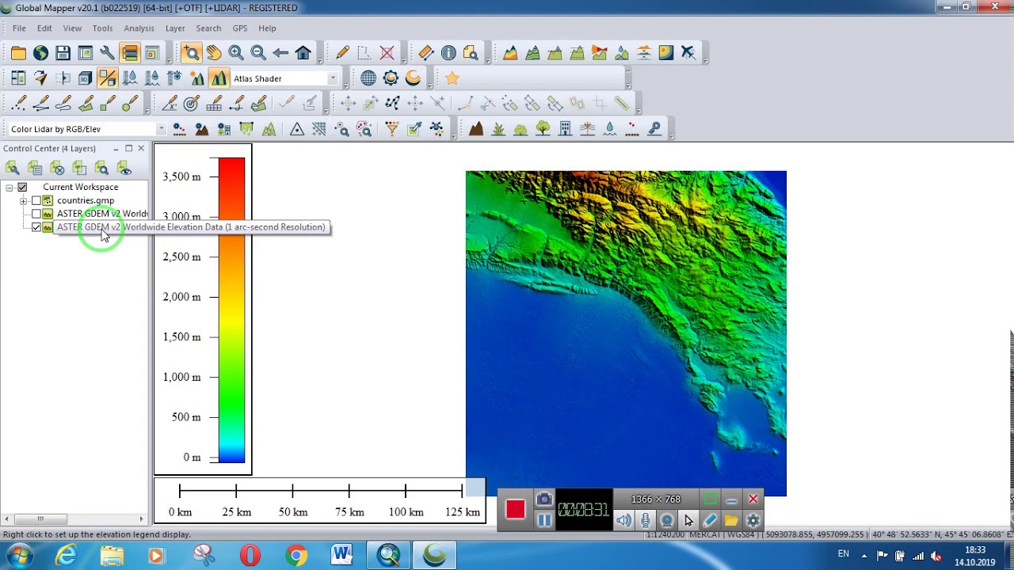Viewport: 1014px width, 570px height.
Task: Open the Search menu
Action: pos(208,28)
